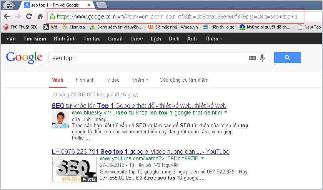Select the Web results tab

(x=58, y=80)
